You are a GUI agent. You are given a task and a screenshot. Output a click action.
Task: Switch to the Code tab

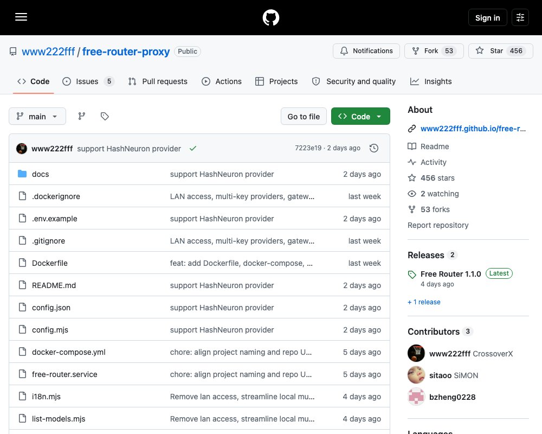point(33,81)
